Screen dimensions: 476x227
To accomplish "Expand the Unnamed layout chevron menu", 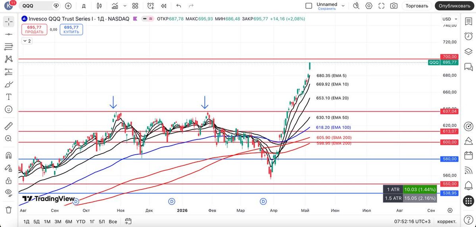I will pyautogui.click(x=343, y=6).
